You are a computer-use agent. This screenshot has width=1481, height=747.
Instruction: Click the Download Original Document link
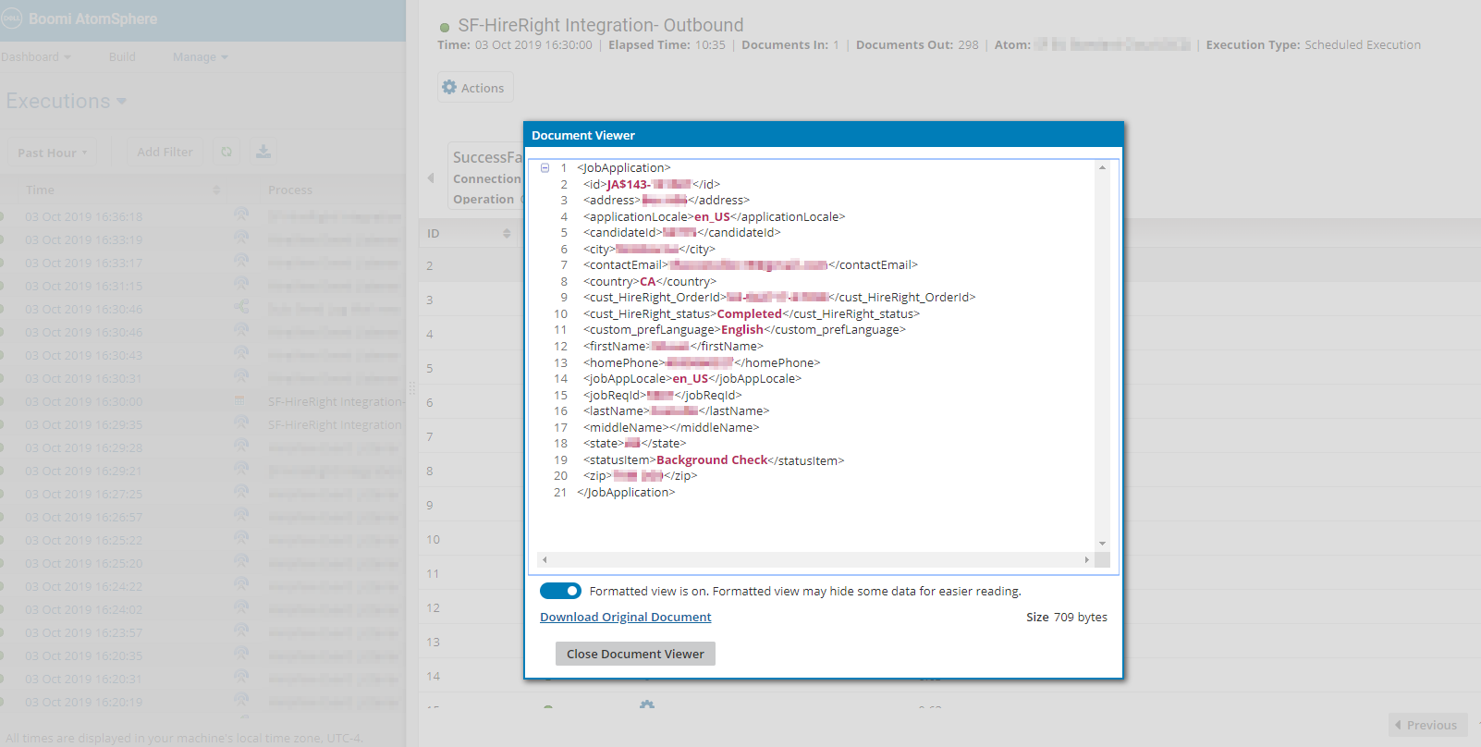tap(626, 618)
